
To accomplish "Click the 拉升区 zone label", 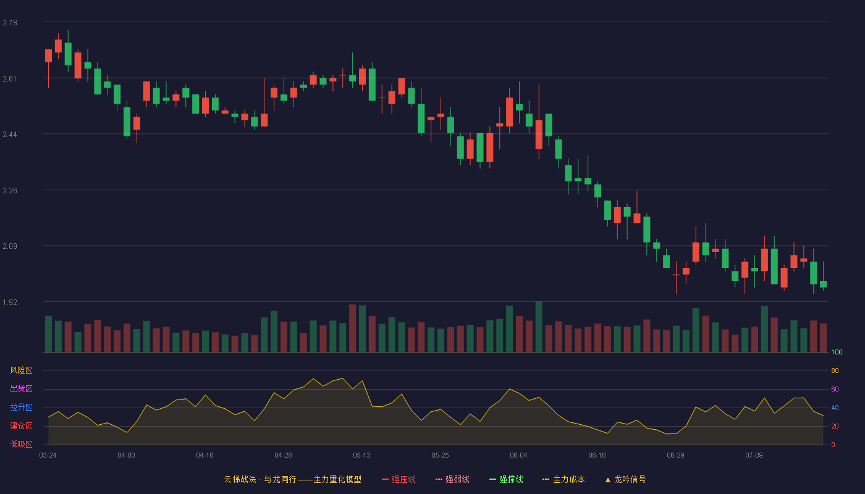I will [21, 408].
